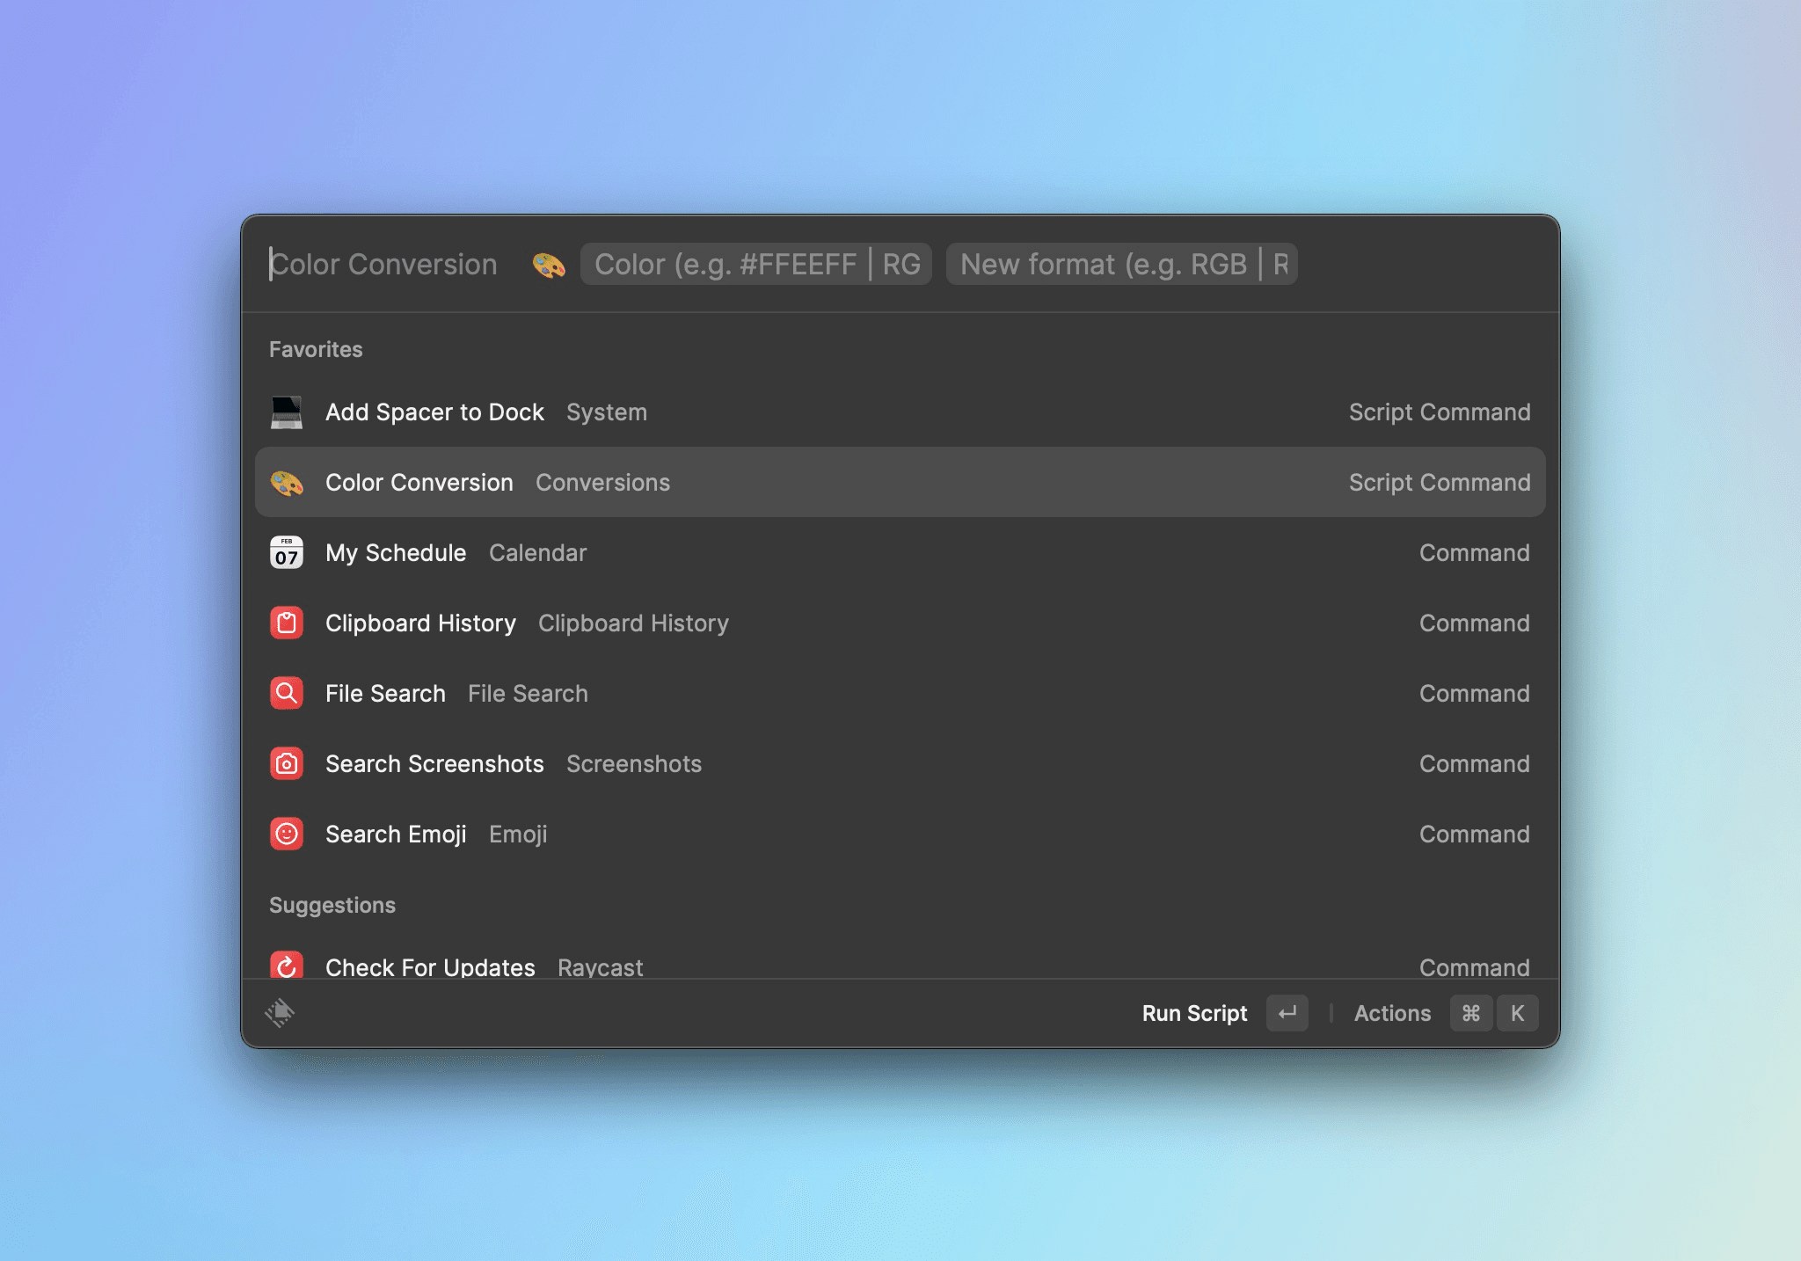
Task: Click the Command key shortcut badge
Action: (x=1471, y=1013)
